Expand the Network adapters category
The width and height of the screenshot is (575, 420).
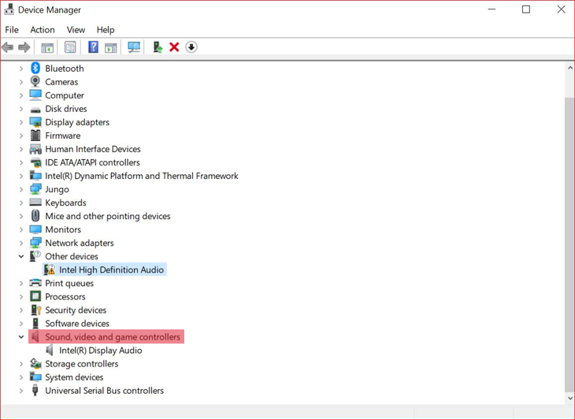click(x=21, y=243)
